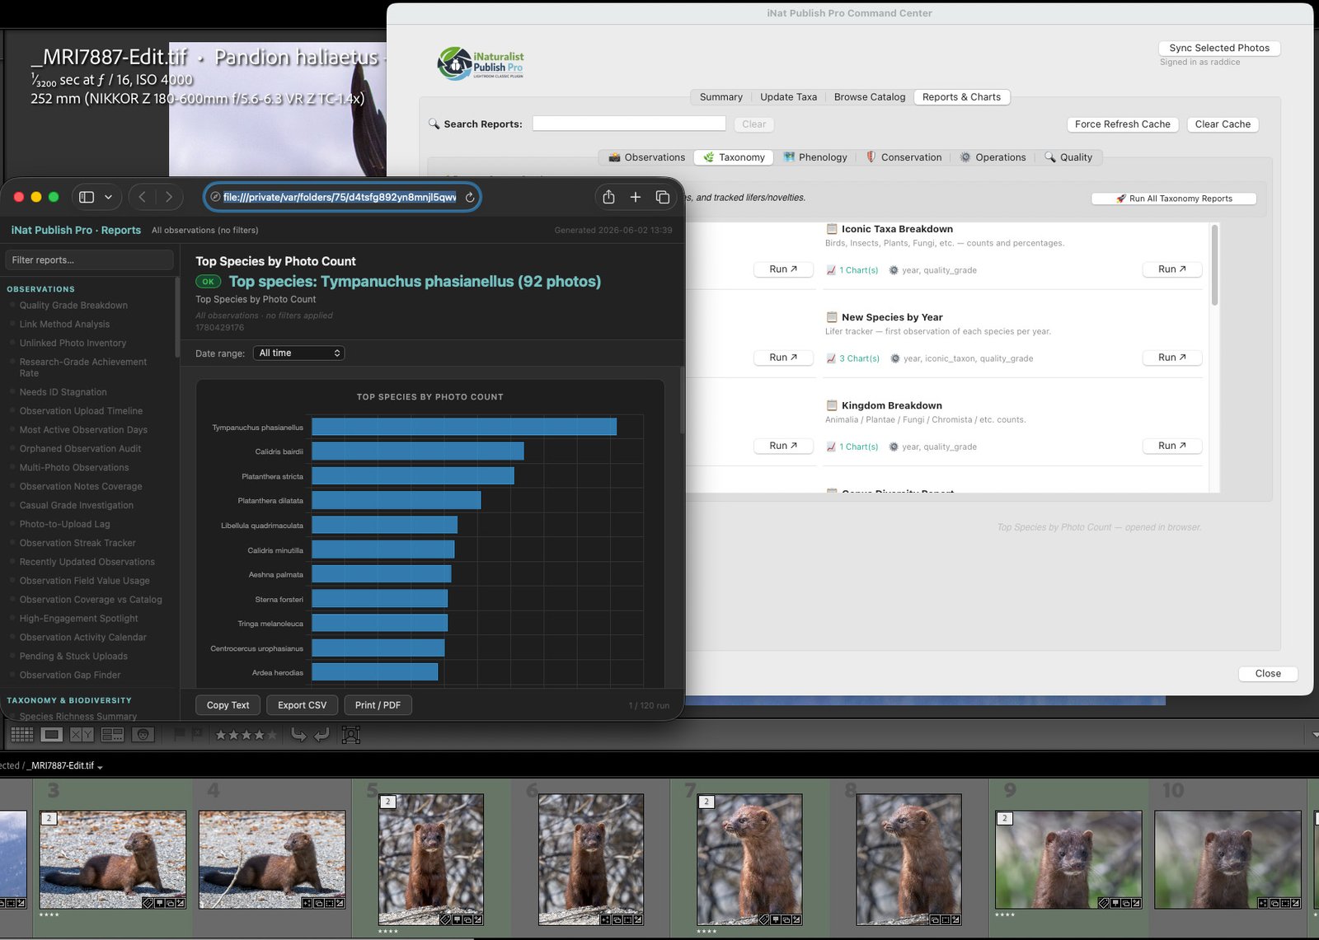Switch to Loupe view in Lightroom toolbar

52,734
